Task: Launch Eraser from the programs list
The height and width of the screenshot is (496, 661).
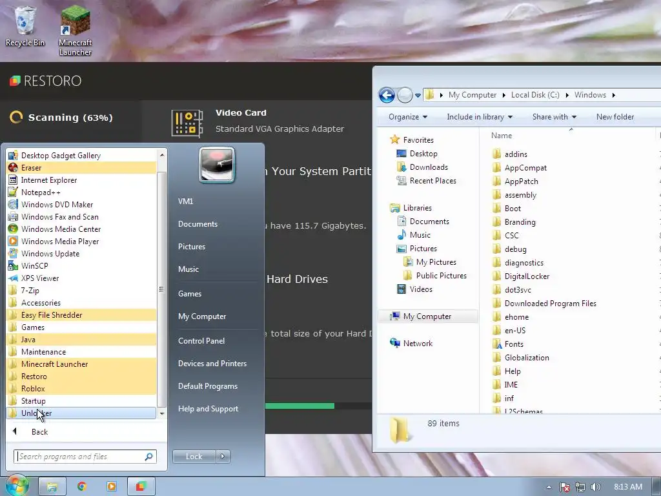Action: coord(81,168)
